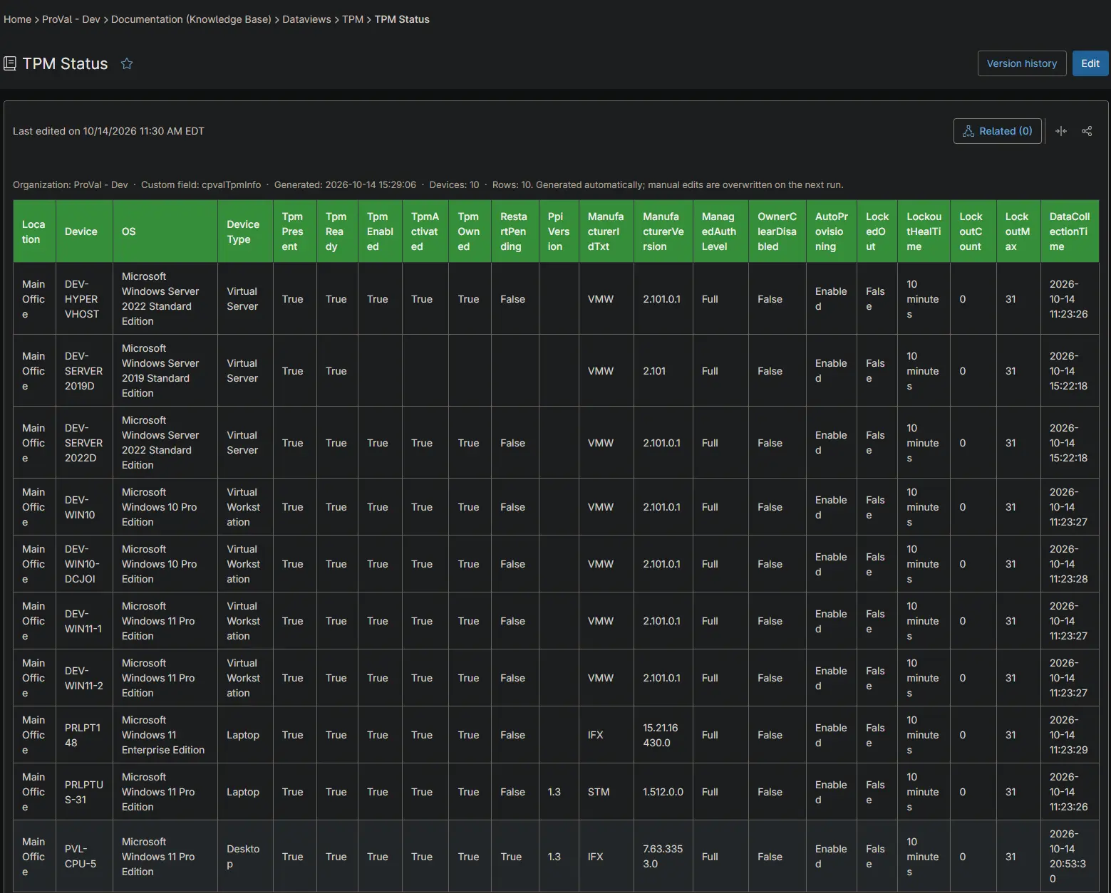This screenshot has width=1111, height=893.
Task: Open the Dataviews breadcrumb
Action: 306,19
